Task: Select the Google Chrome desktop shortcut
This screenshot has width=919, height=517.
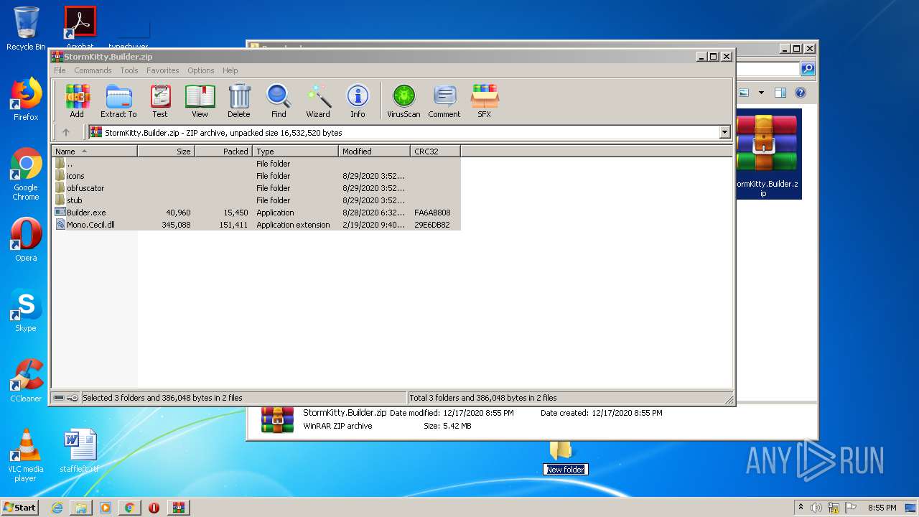Action: [x=26, y=174]
